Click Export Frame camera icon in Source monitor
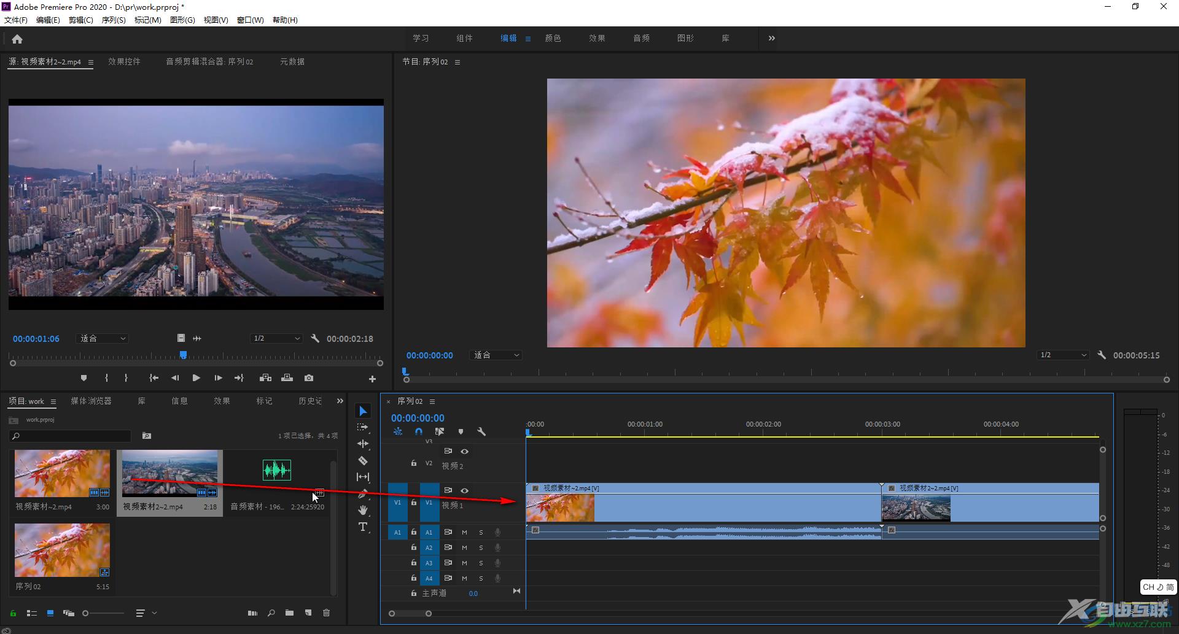This screenshot has width=1179, height=634. tap(309, 378)
